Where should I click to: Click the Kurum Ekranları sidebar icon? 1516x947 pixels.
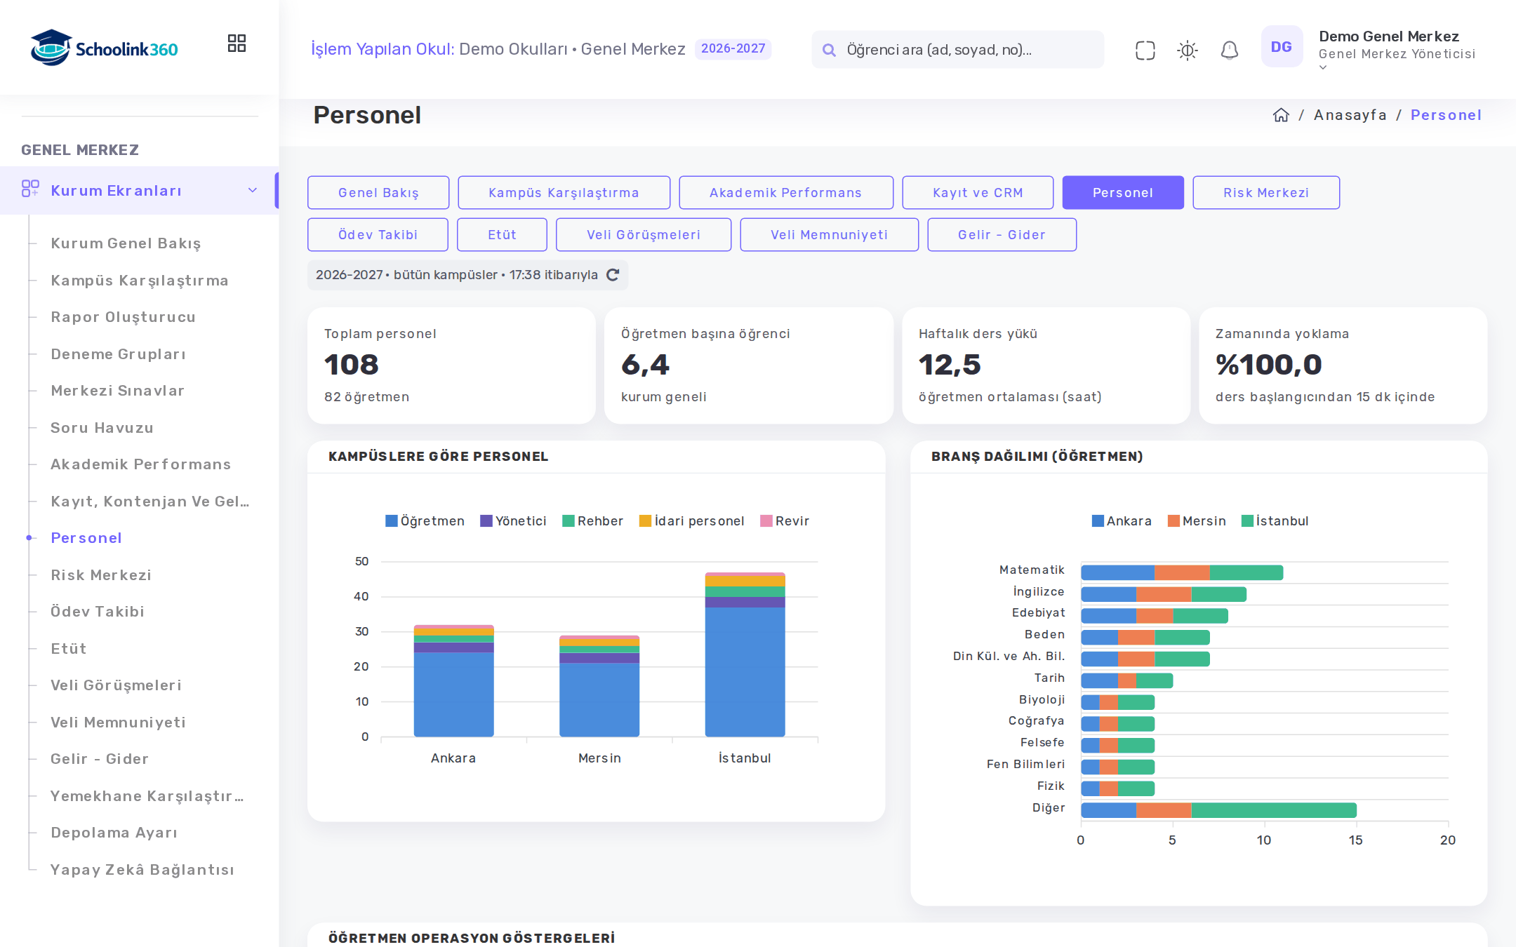click(30, 189)
